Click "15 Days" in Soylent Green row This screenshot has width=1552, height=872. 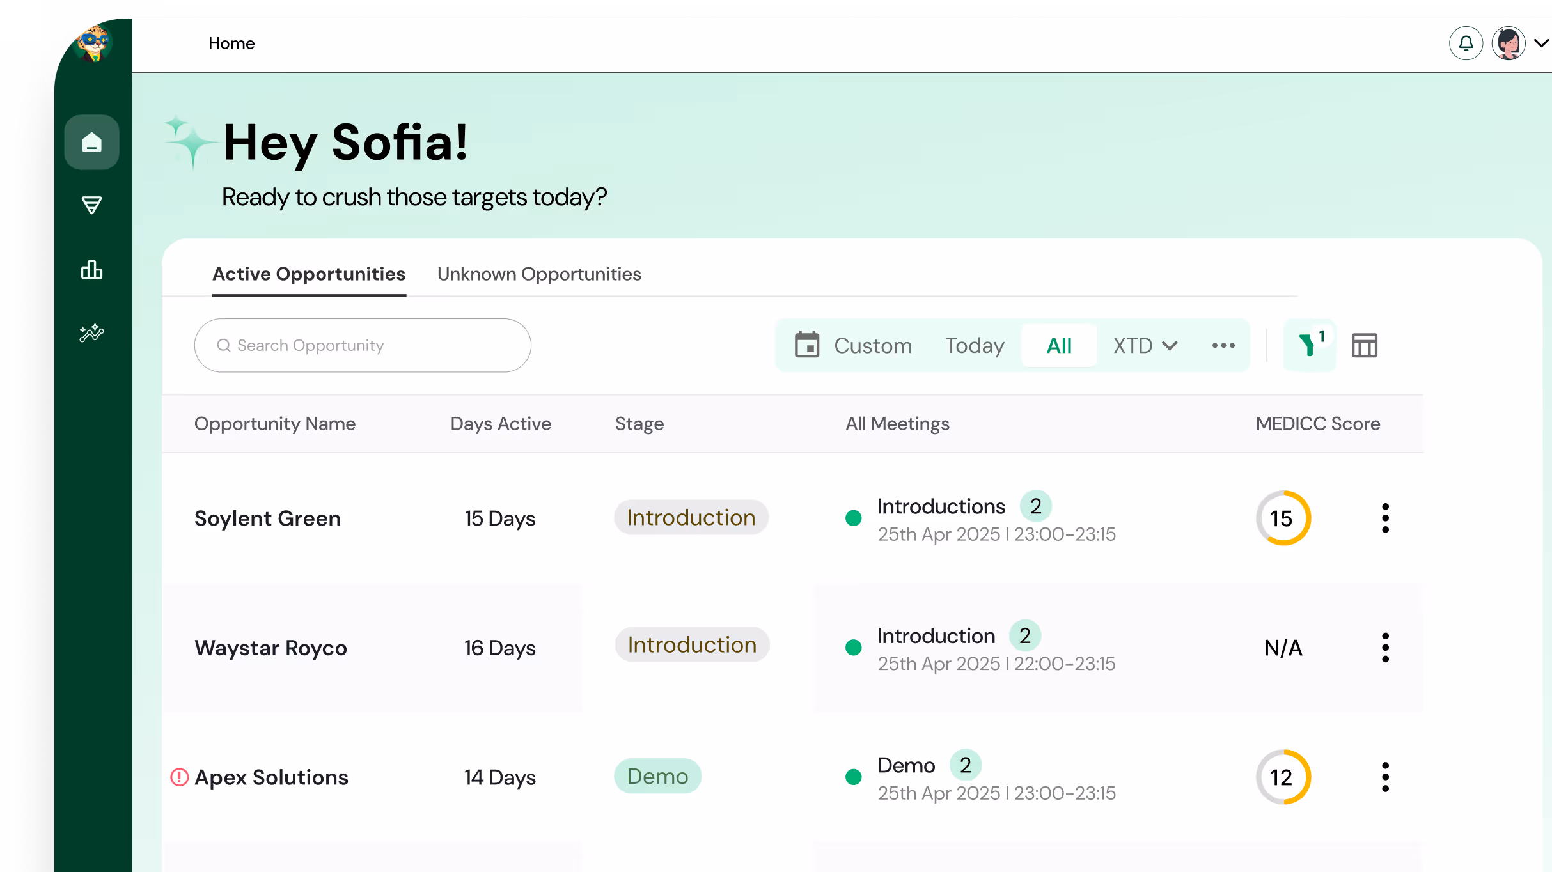pyautogui.click(x=500, y=518)
